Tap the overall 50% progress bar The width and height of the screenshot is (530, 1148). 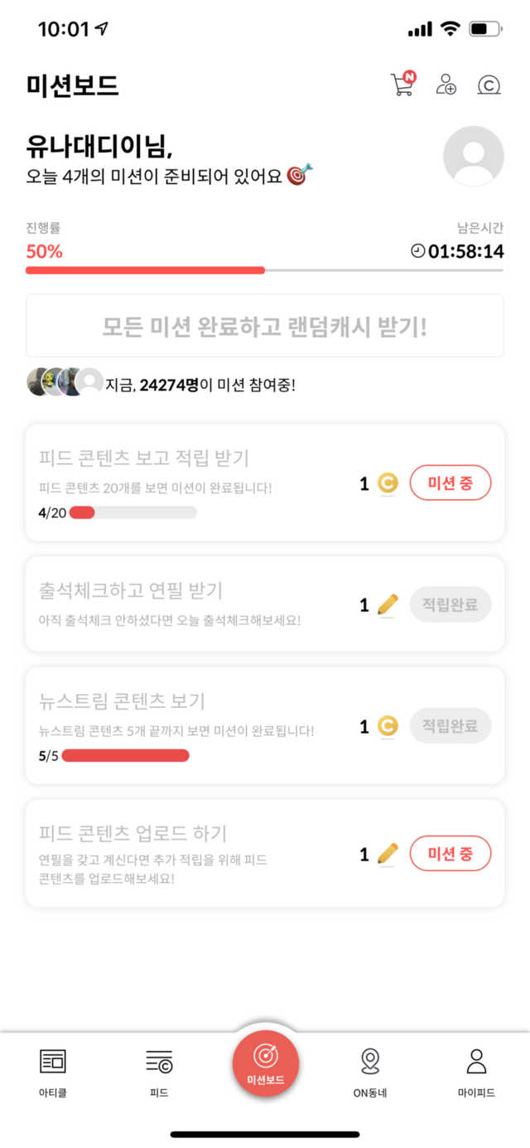tap(265, 270)
